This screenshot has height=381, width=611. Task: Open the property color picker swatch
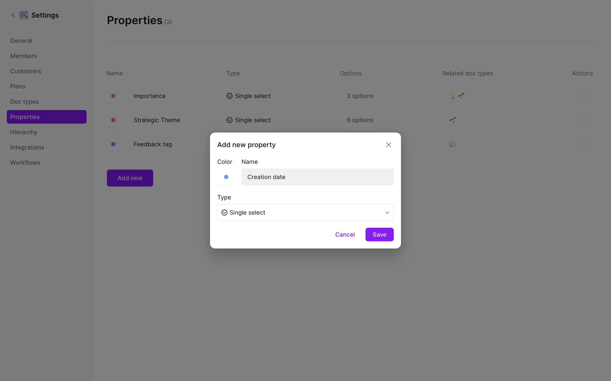(226, 177)
